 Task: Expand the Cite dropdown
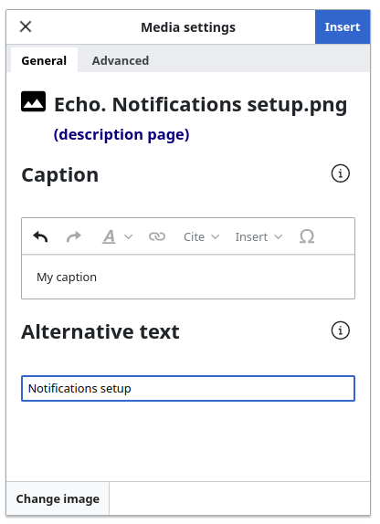click(x=201, y=237)
